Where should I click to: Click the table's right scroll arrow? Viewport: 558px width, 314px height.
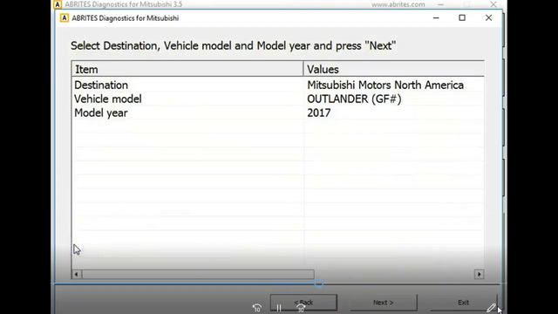click(479, 274)
